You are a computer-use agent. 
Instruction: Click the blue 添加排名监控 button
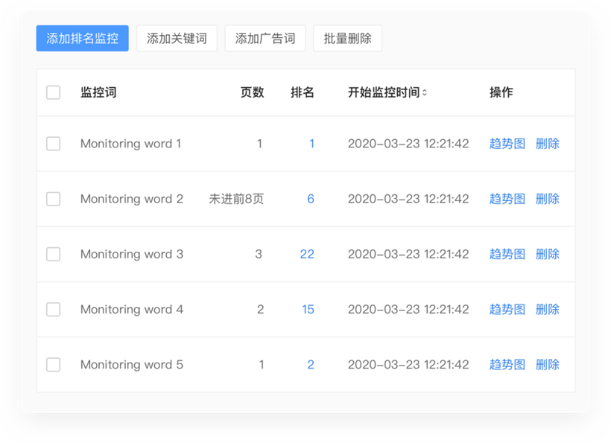point(82,38)
